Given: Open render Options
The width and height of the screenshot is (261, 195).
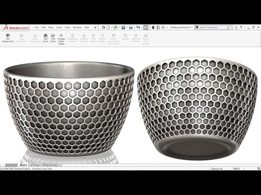Looking at the screenshot, I should (x=126, y=37).
